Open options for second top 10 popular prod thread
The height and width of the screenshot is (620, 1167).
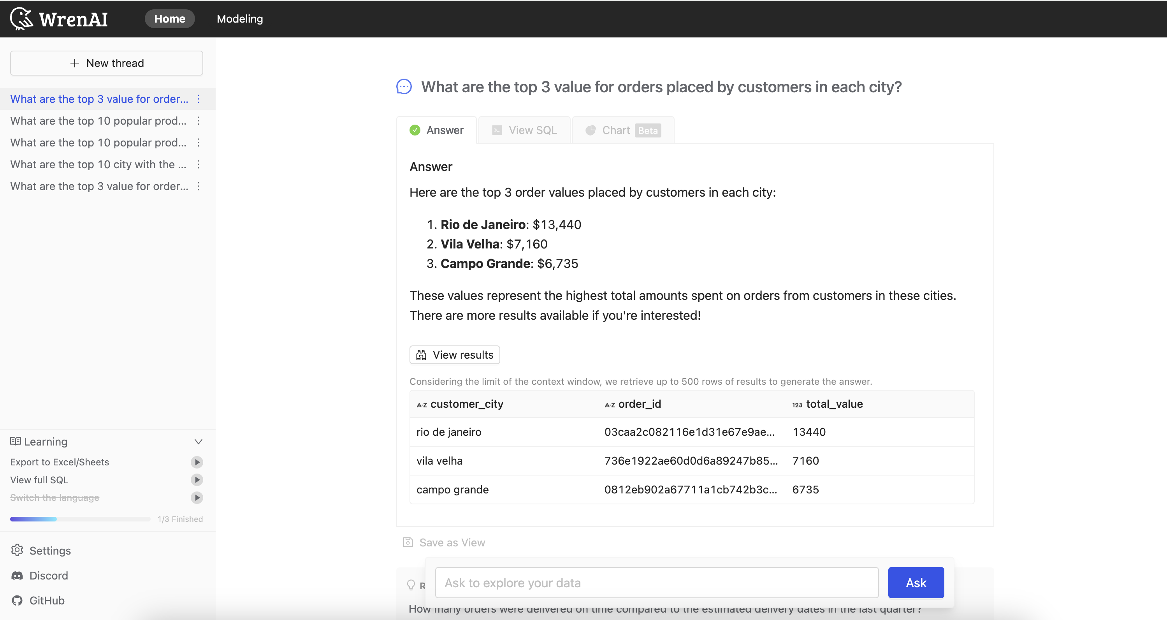click(199, 142)
